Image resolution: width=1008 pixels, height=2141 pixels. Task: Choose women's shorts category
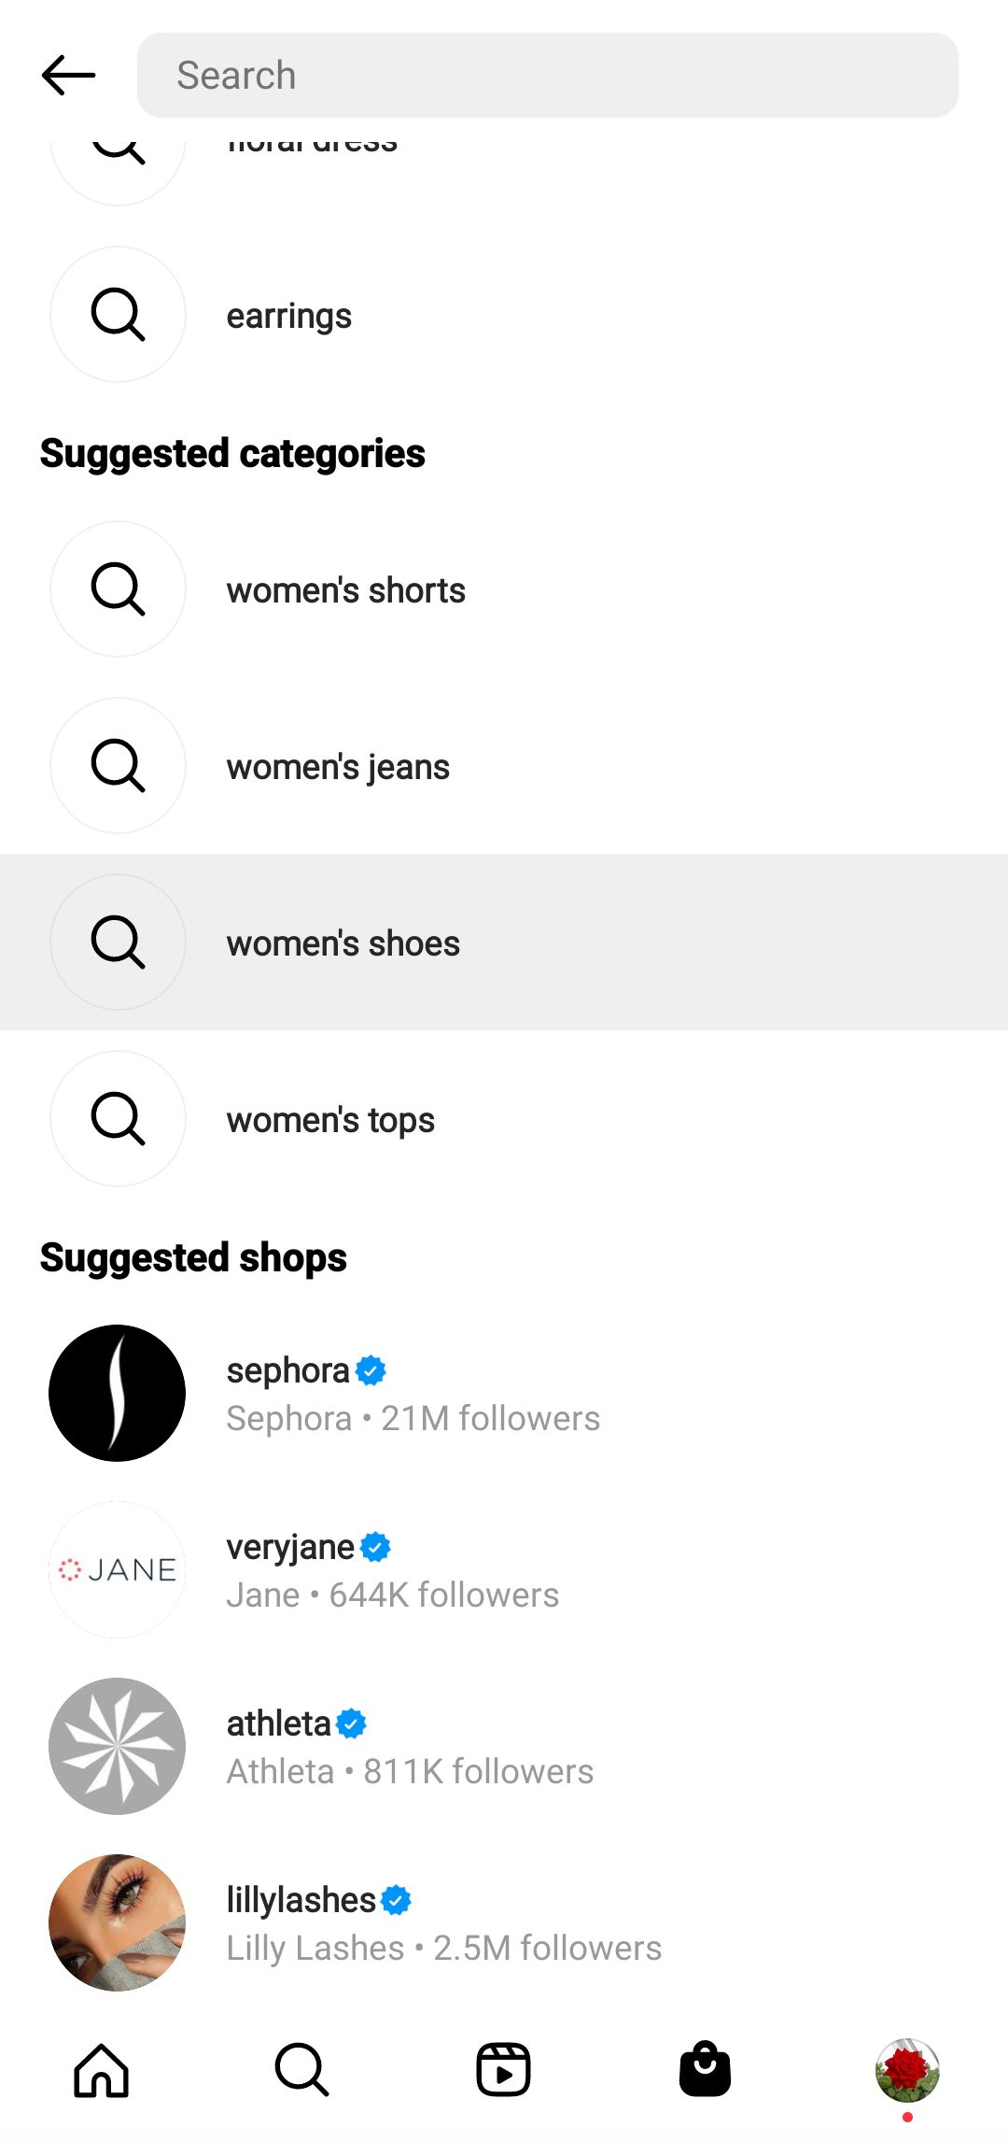(504, 589)
